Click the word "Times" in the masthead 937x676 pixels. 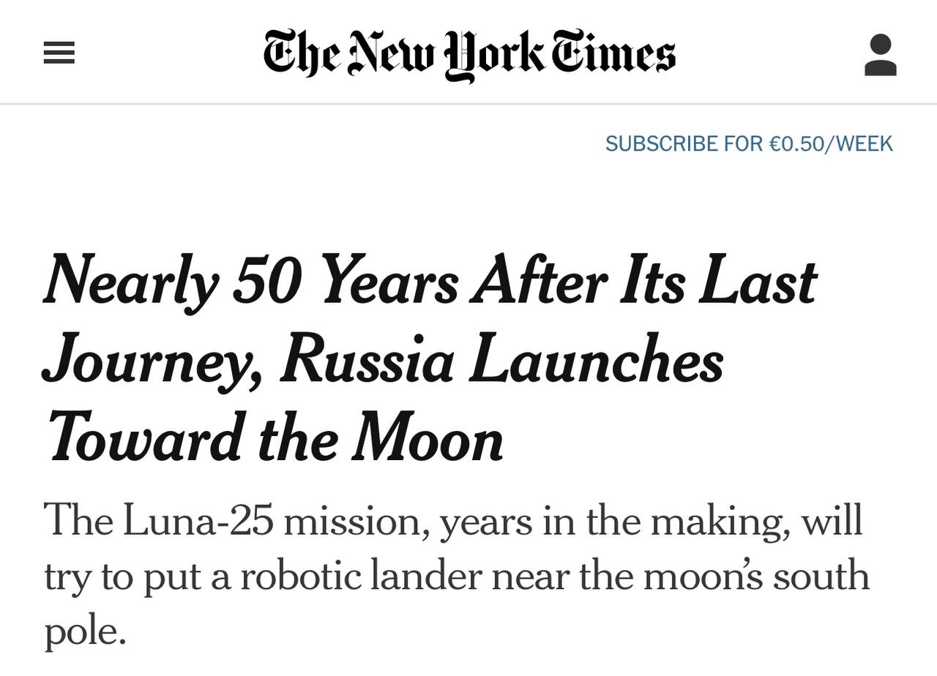pyautogui.click(x=613, y=53)
